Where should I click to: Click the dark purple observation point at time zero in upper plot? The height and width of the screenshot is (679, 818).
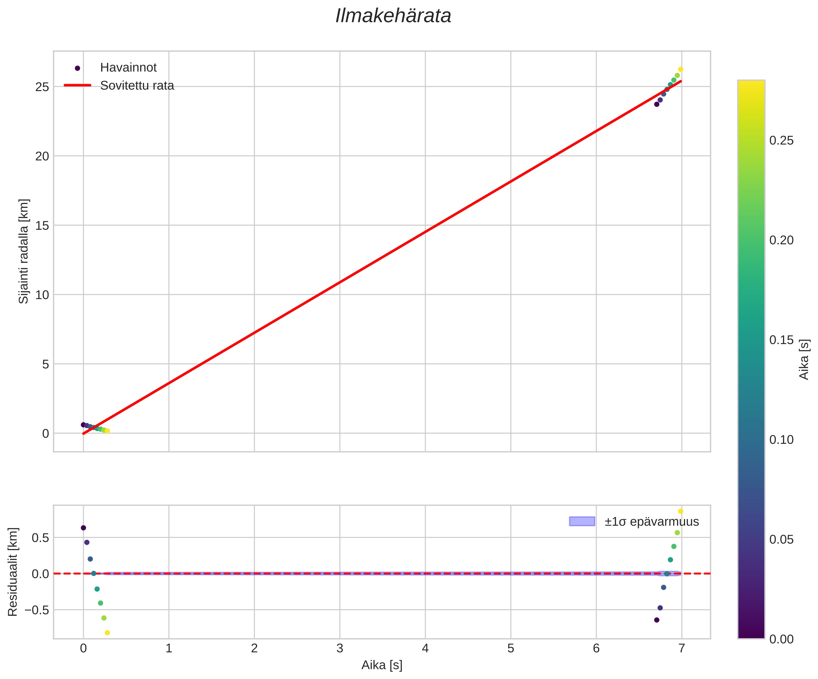(83, 424)
